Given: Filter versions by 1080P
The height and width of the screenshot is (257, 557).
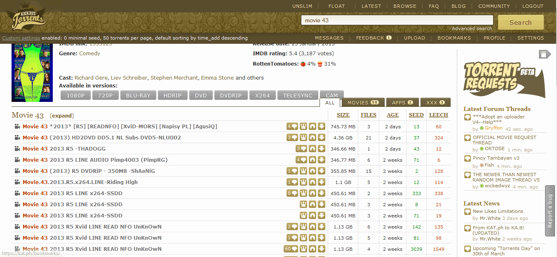Looking at the screenshot, I should [x=75, y=95].
